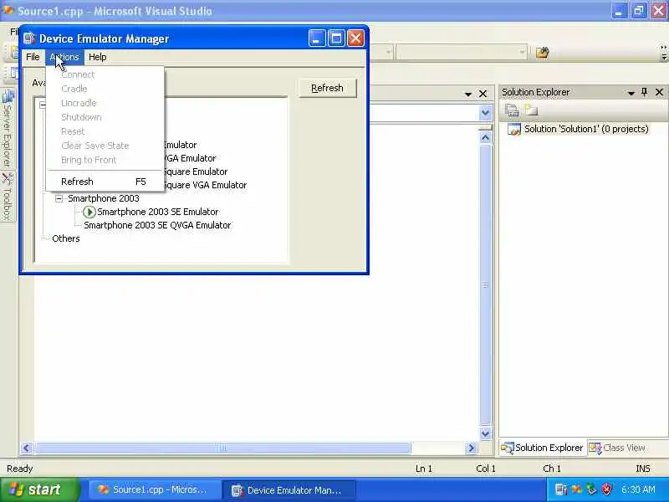Click the second Solution Explorer toolbar icon

point(531,110)
